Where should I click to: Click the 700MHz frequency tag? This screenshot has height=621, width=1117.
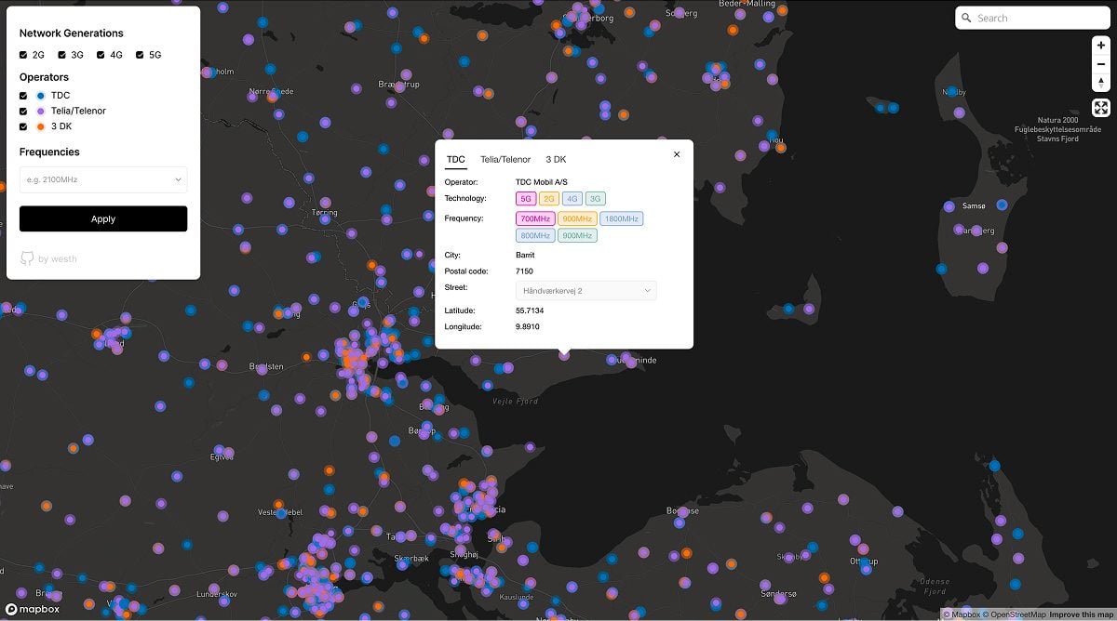(535, 218)
